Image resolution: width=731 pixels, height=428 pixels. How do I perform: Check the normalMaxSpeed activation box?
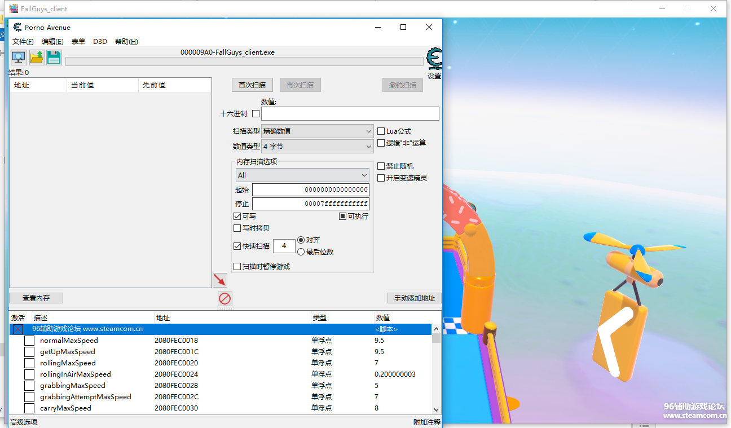click(x=29, y=341)
